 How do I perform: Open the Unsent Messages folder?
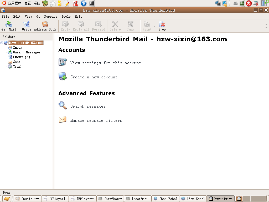coord(27,52)
